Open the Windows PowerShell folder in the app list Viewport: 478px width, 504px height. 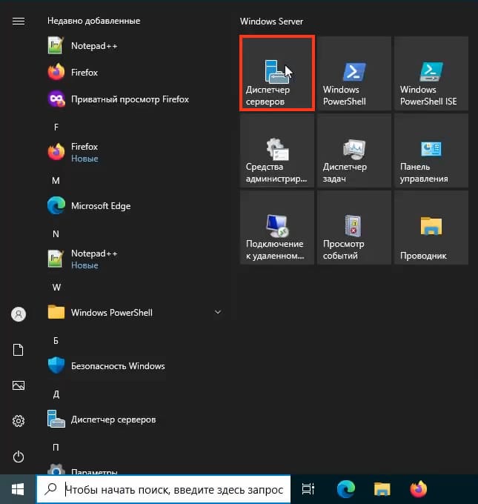click(135, 313)
